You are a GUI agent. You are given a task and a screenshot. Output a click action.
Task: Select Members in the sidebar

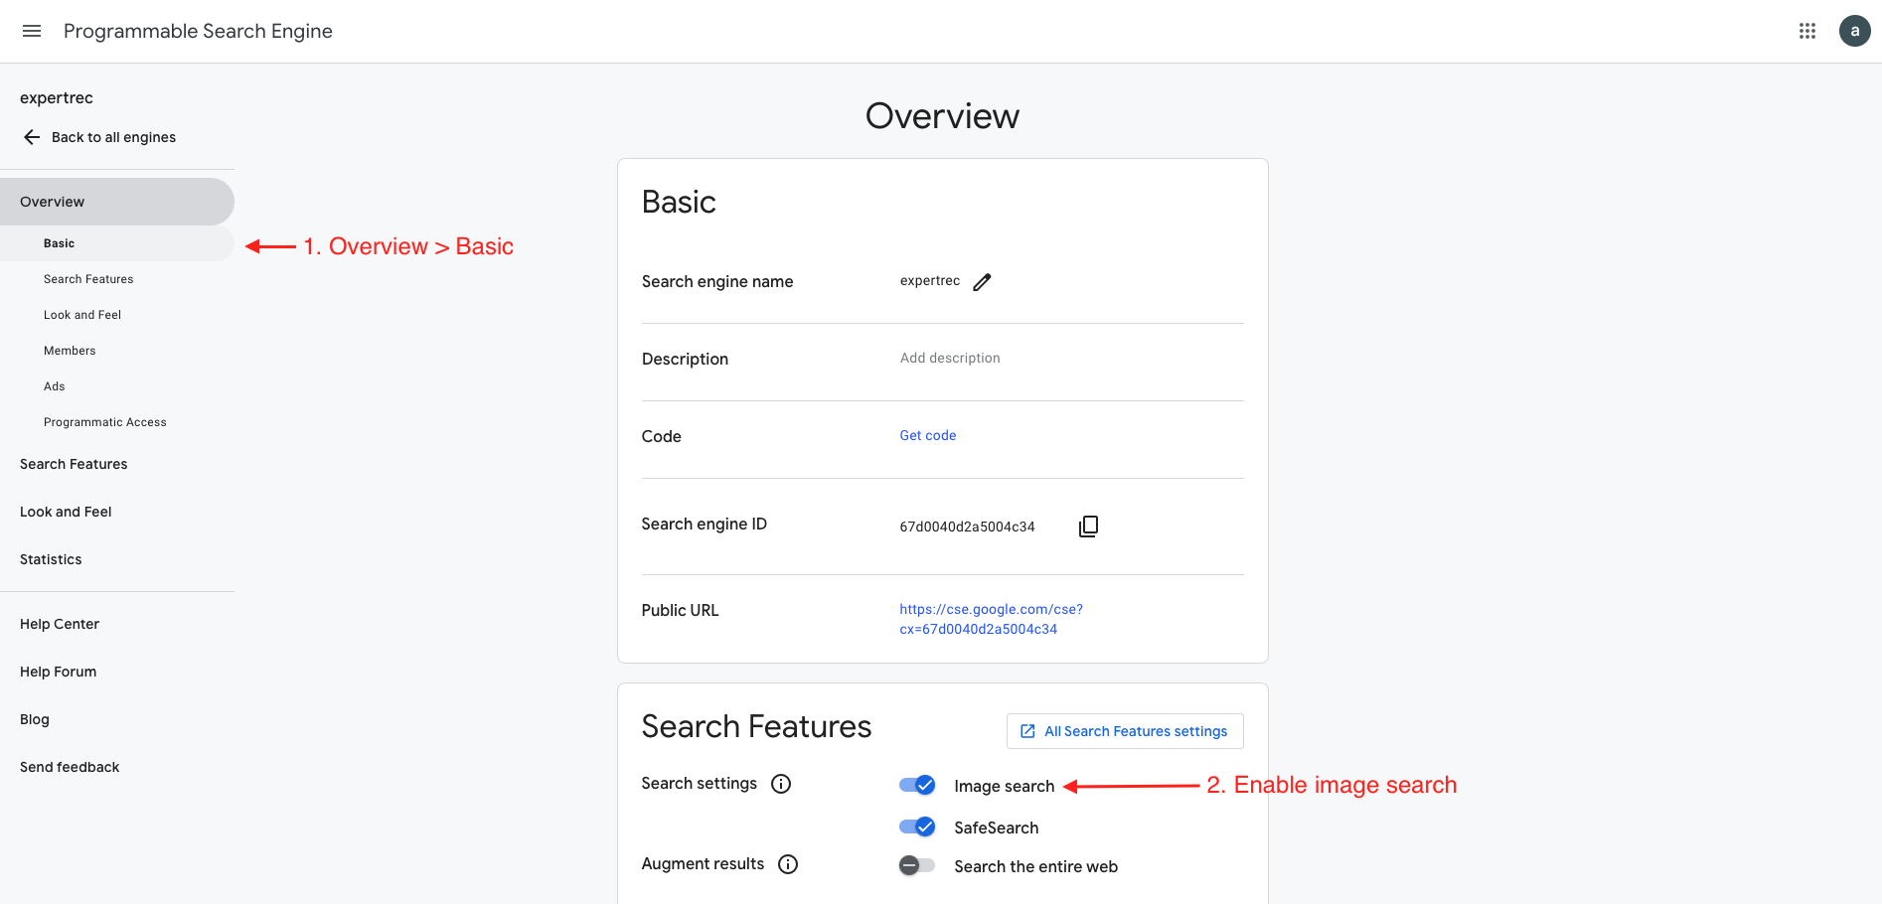tap(70, 350)
